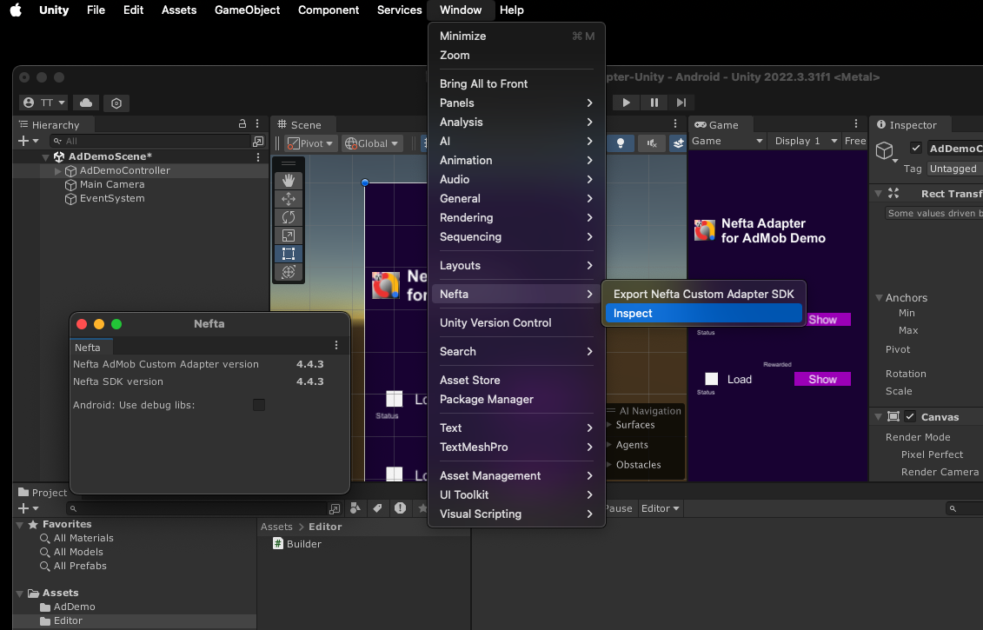Image resolution: width=983 pixels, height=630 pixels.
Task: Open the Display 1 dropdown
Action: point(806,141)
